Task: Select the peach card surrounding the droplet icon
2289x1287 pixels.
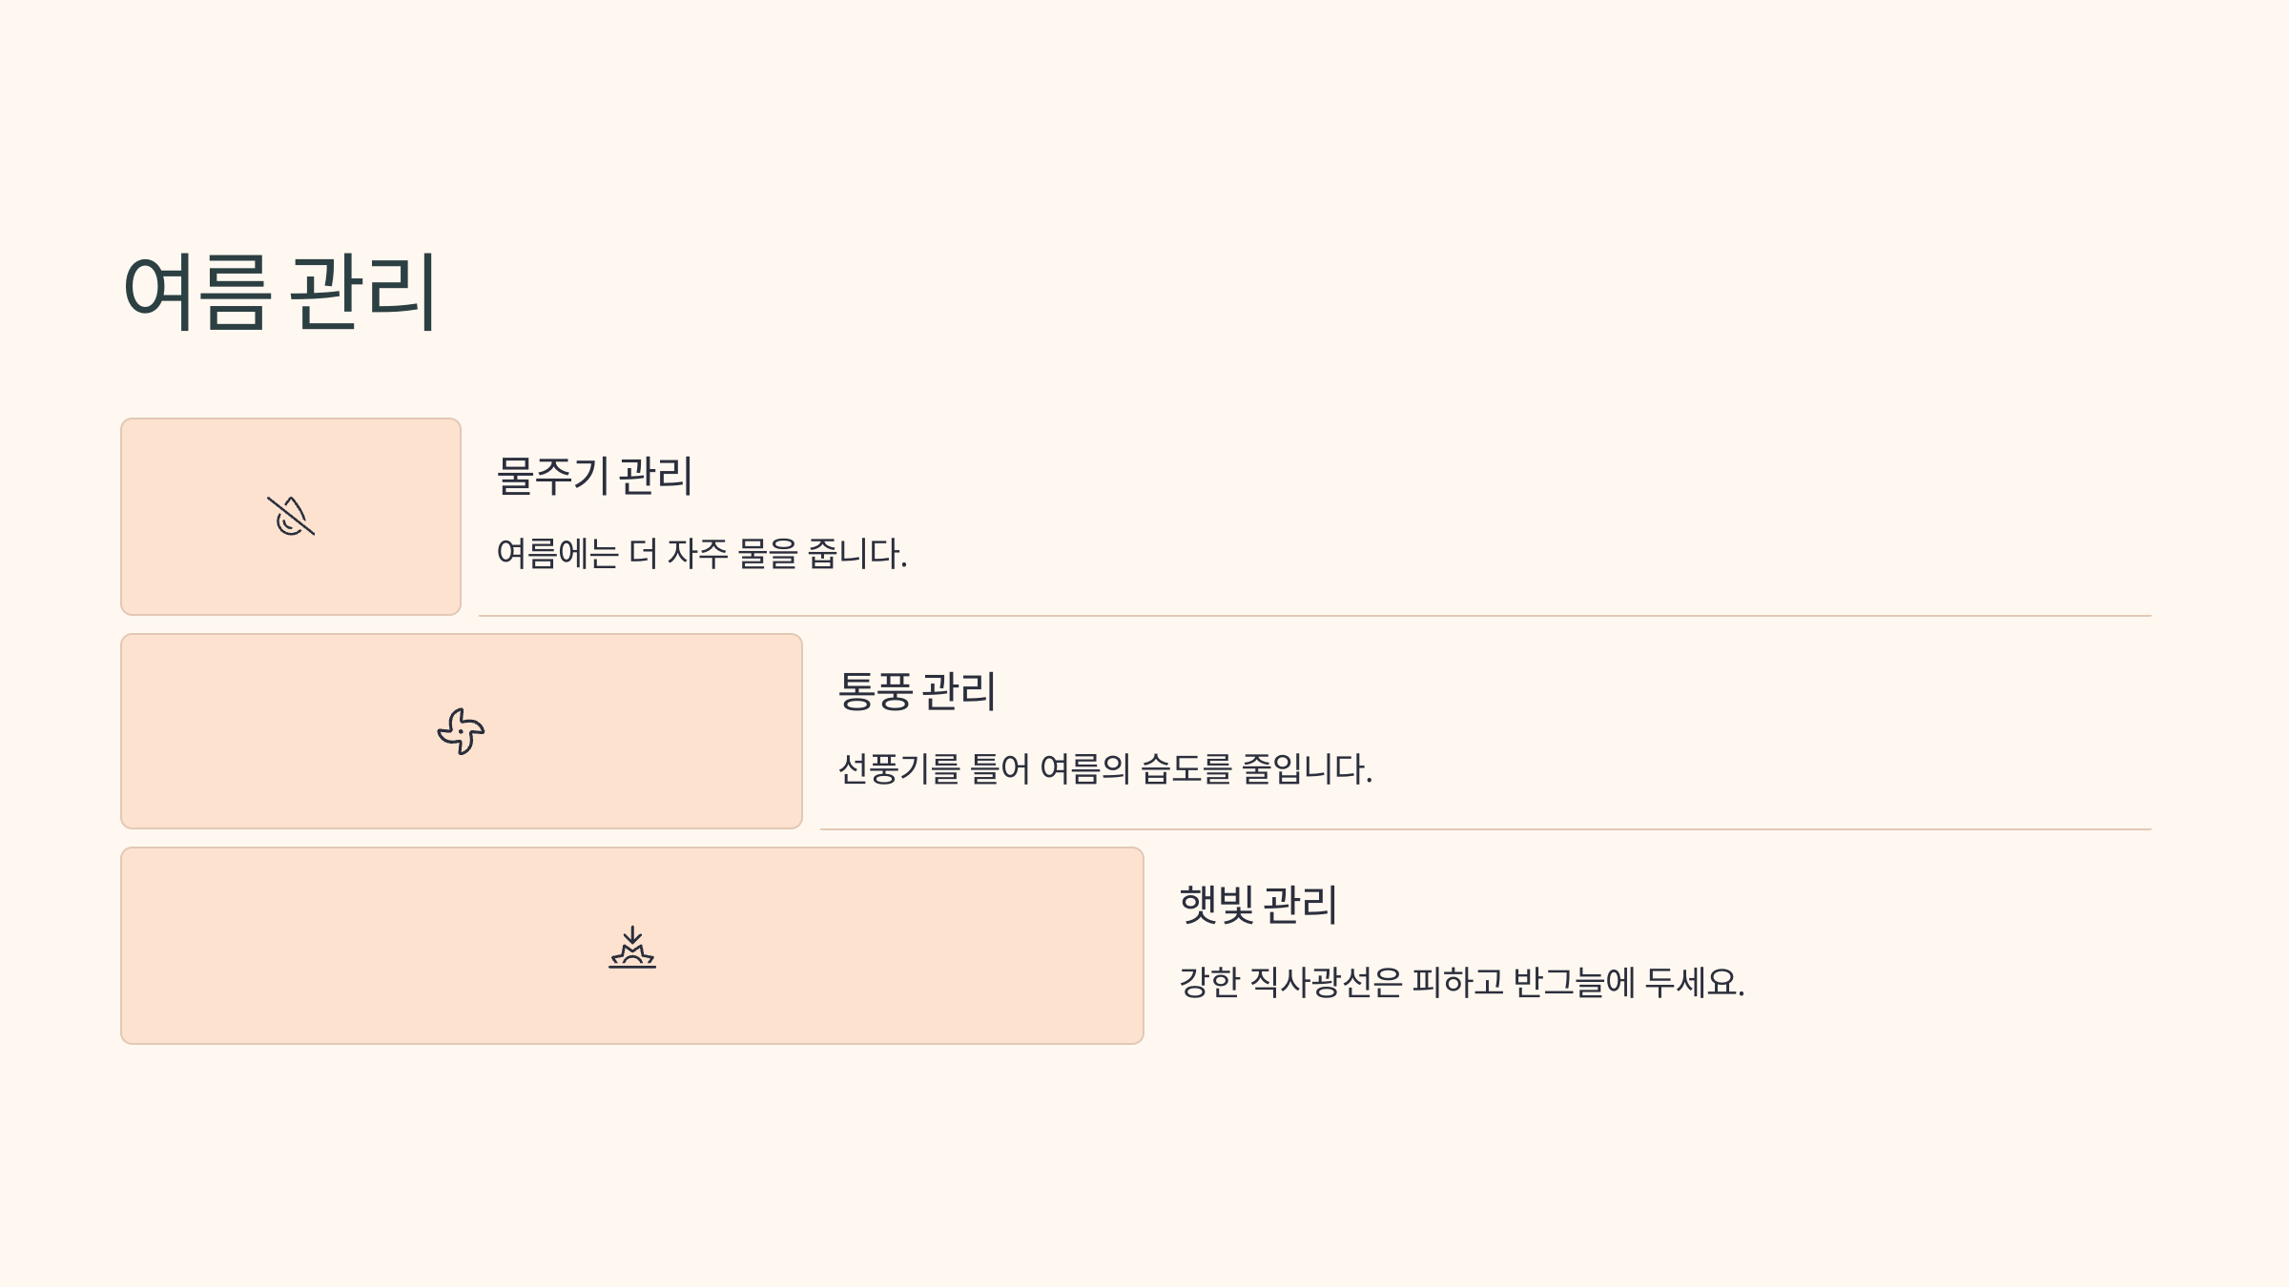Action: tap(291, 517)
